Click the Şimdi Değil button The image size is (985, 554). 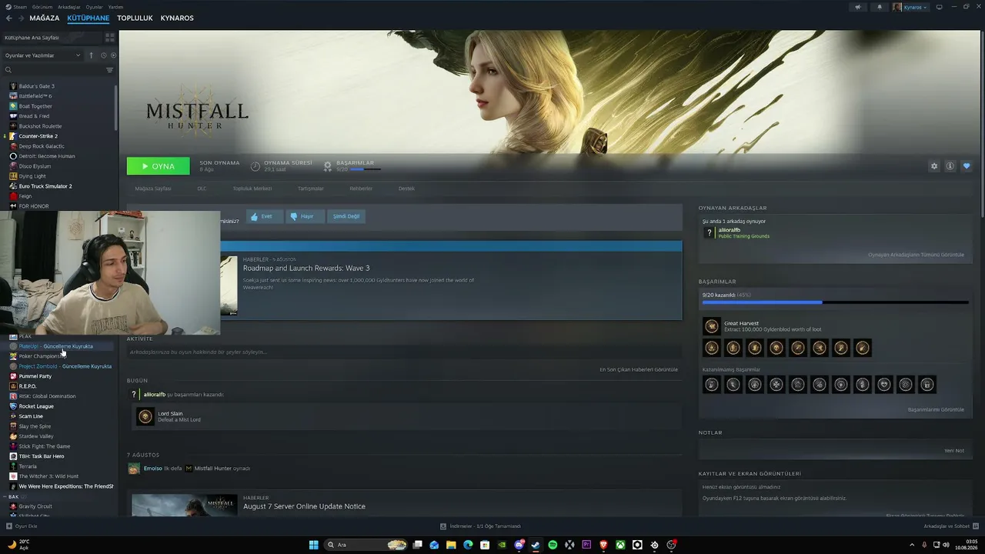(346, 216)
